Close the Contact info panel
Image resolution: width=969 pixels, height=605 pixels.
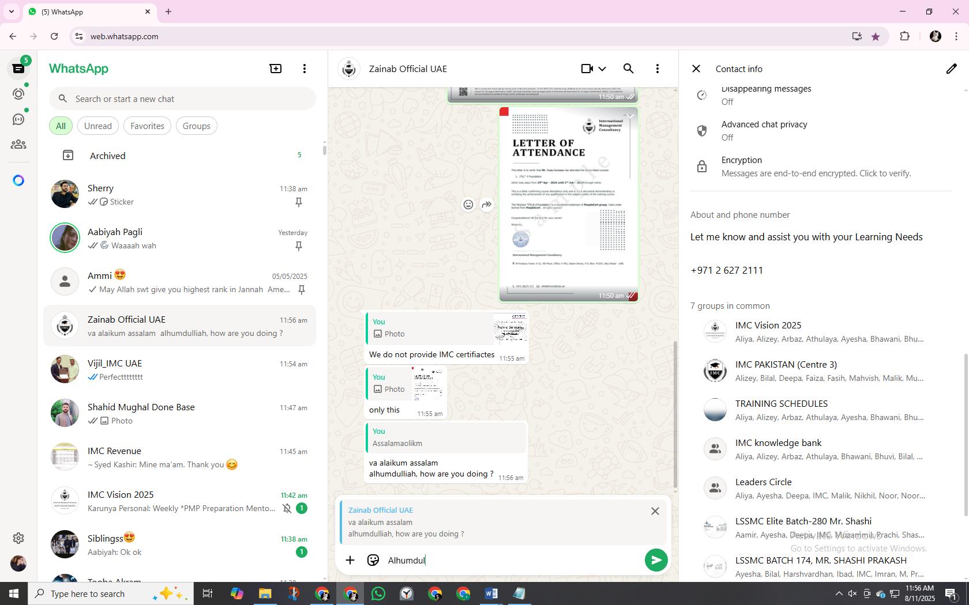click(696, 69)
